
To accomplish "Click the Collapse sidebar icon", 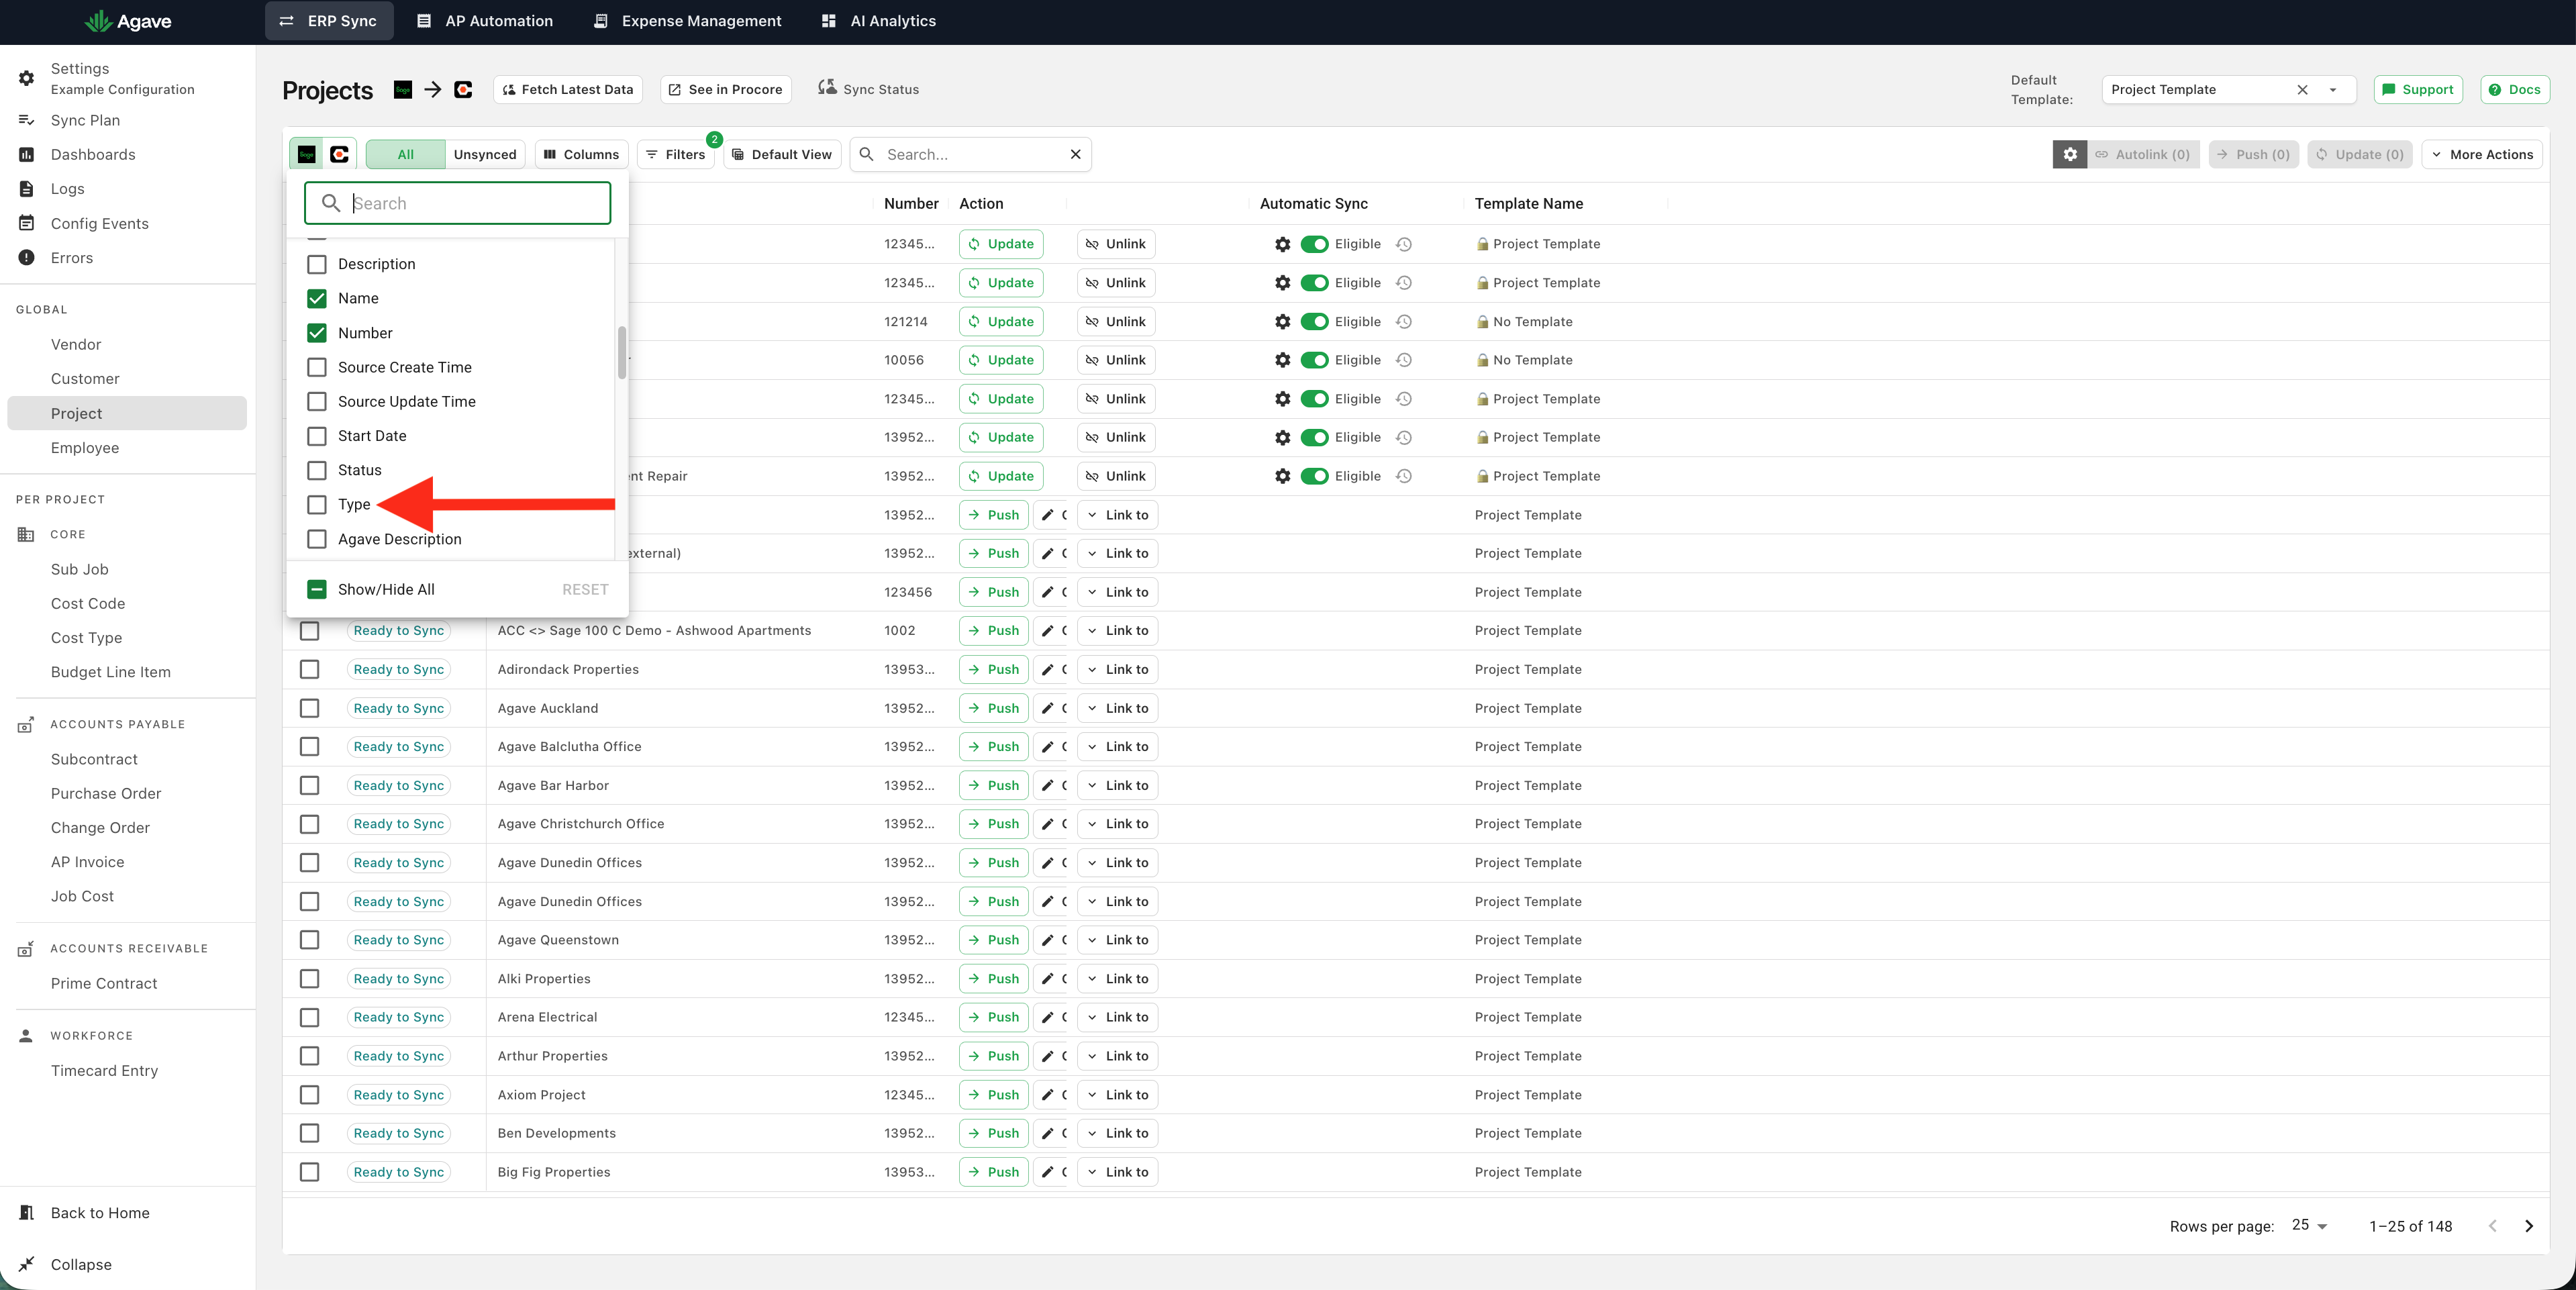I will tap(27, 1264).
